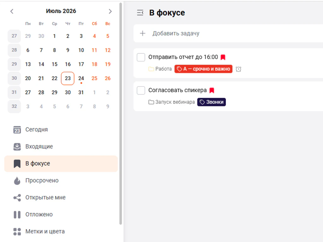
Task: Open Метки и цвета section
Action: [x=61, y=232]
